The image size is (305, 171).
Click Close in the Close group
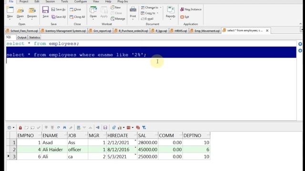pos(75,9)
